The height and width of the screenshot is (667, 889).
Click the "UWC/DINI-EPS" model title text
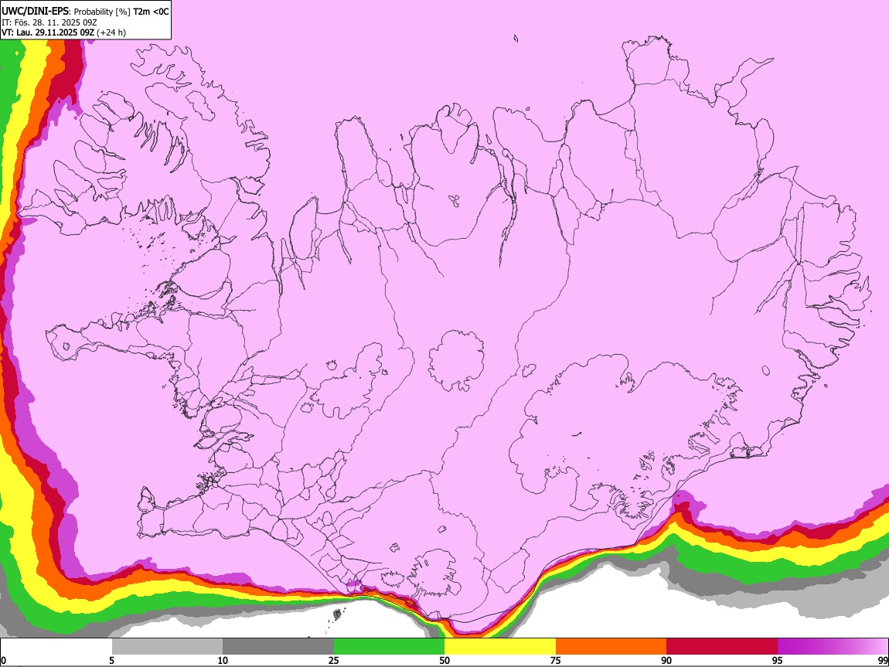(x=36, y=12)
